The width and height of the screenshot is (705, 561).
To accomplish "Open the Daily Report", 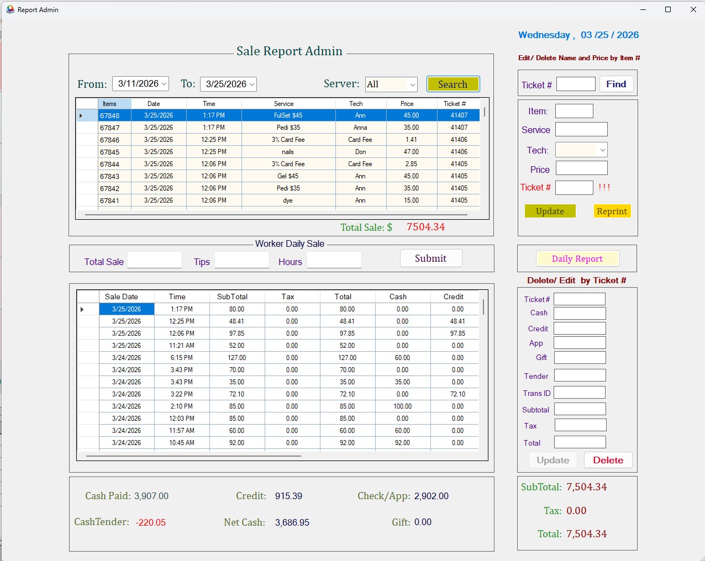I will click(x=577, y=258).
